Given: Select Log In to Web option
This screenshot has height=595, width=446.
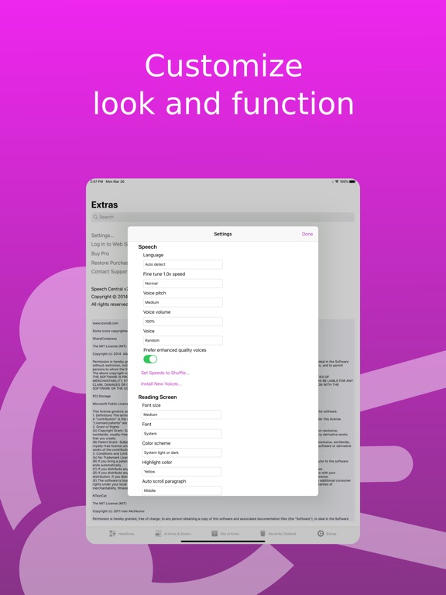Looking at the screenshot, I should [109, 244].
